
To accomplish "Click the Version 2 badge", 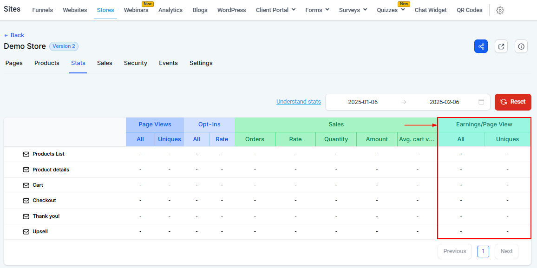I will click(x=64, y=46).
